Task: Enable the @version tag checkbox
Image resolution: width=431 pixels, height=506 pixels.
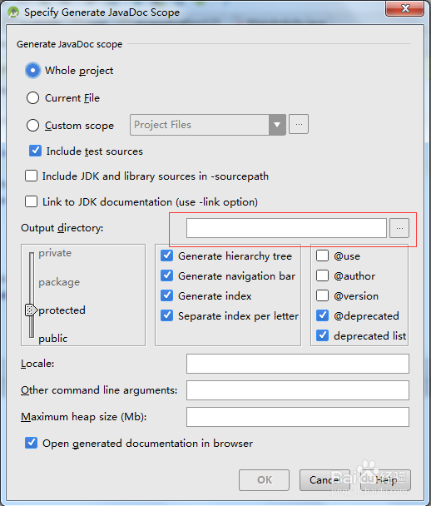Action: [x=322, y=295]
